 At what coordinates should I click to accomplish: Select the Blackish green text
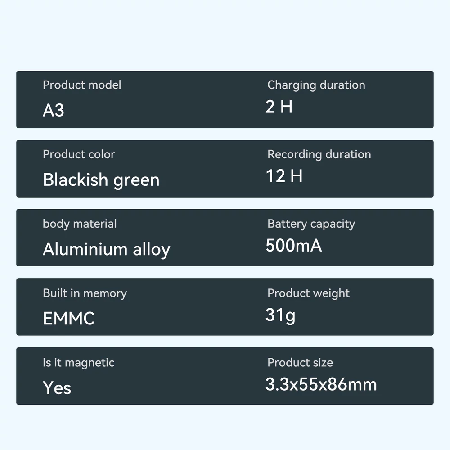pos(101,180)
